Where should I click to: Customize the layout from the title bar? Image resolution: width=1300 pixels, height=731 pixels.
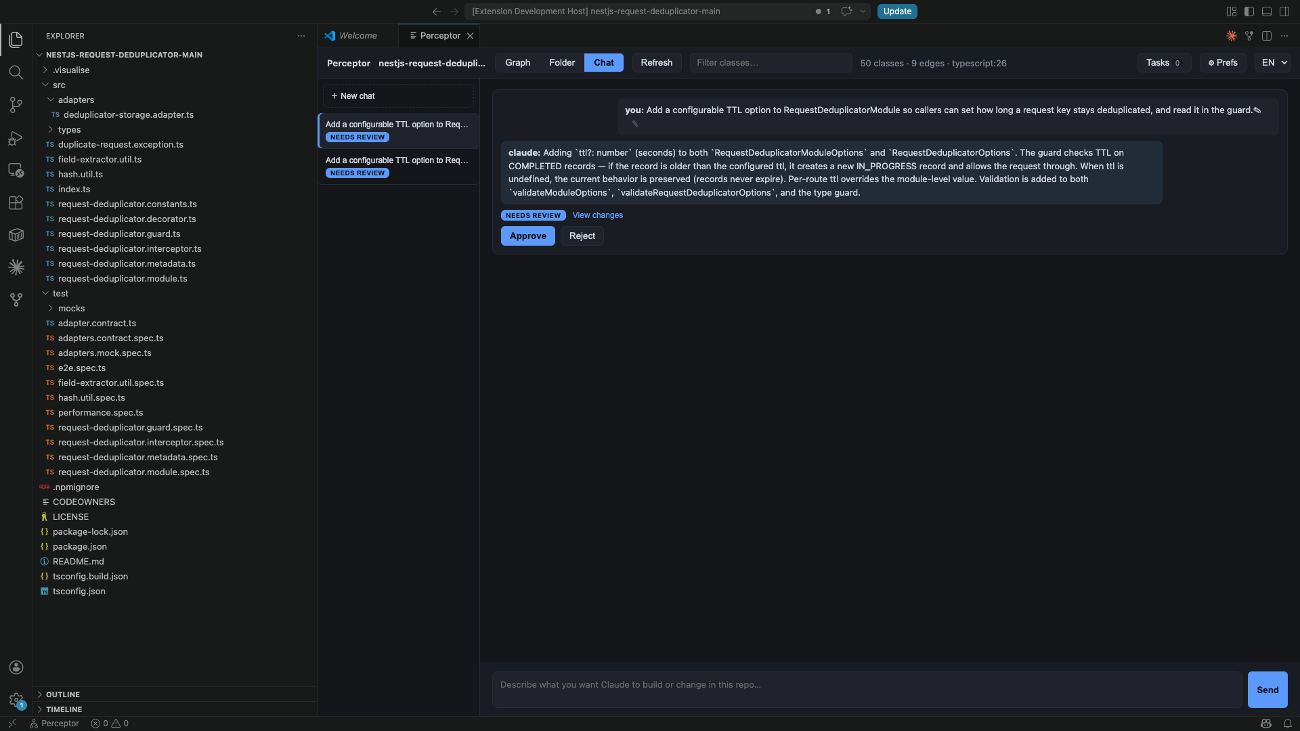[x=1232, y=12]
